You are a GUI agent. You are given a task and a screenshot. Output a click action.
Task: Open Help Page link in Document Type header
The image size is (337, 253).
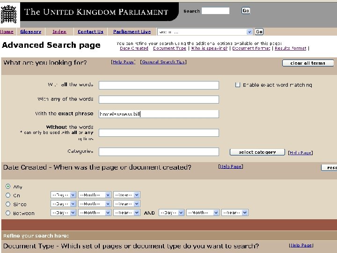[301, 245]
